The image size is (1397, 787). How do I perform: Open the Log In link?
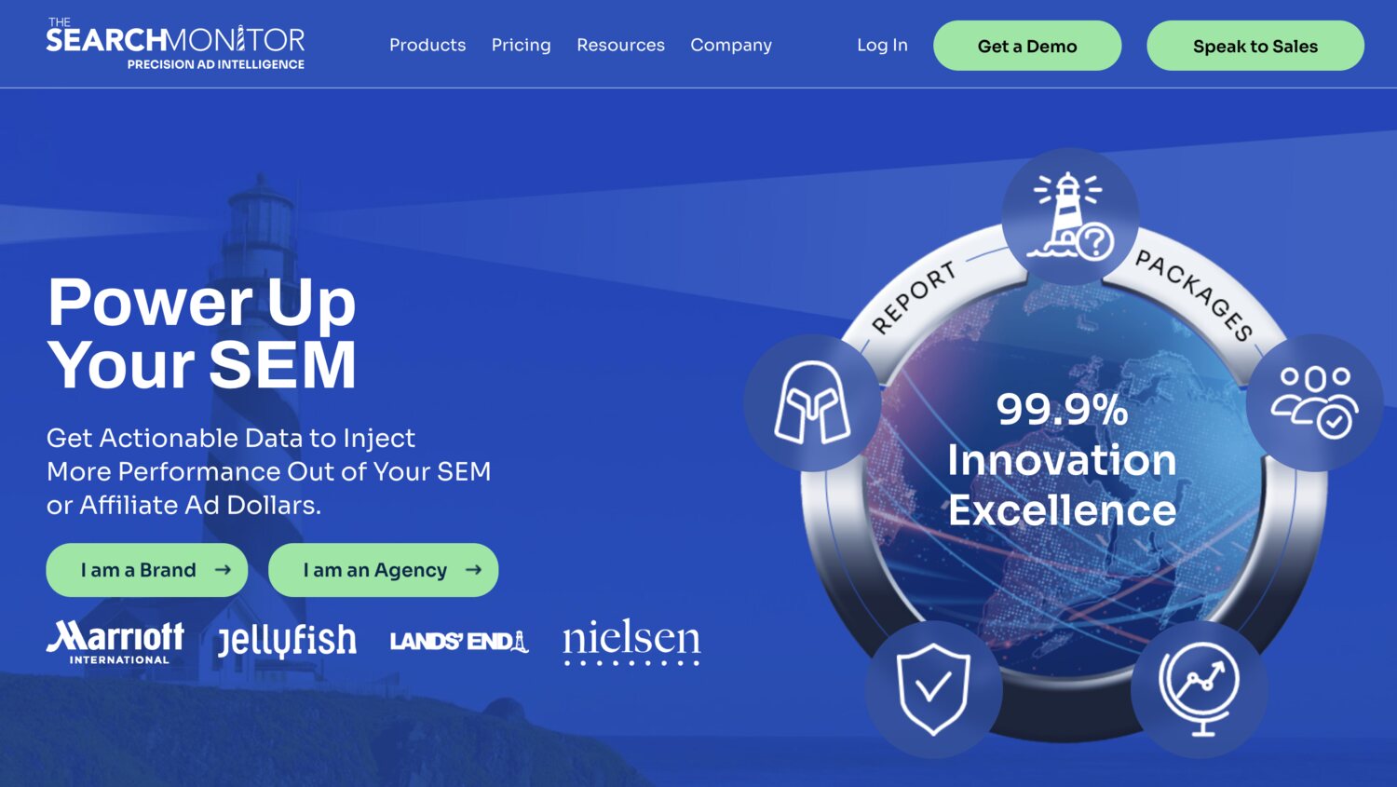tap(882, 45)
